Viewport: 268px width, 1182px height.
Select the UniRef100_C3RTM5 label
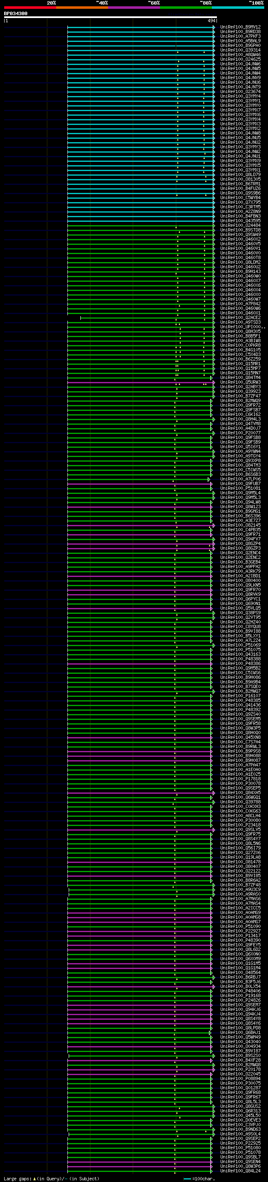(x=240, y=207)
